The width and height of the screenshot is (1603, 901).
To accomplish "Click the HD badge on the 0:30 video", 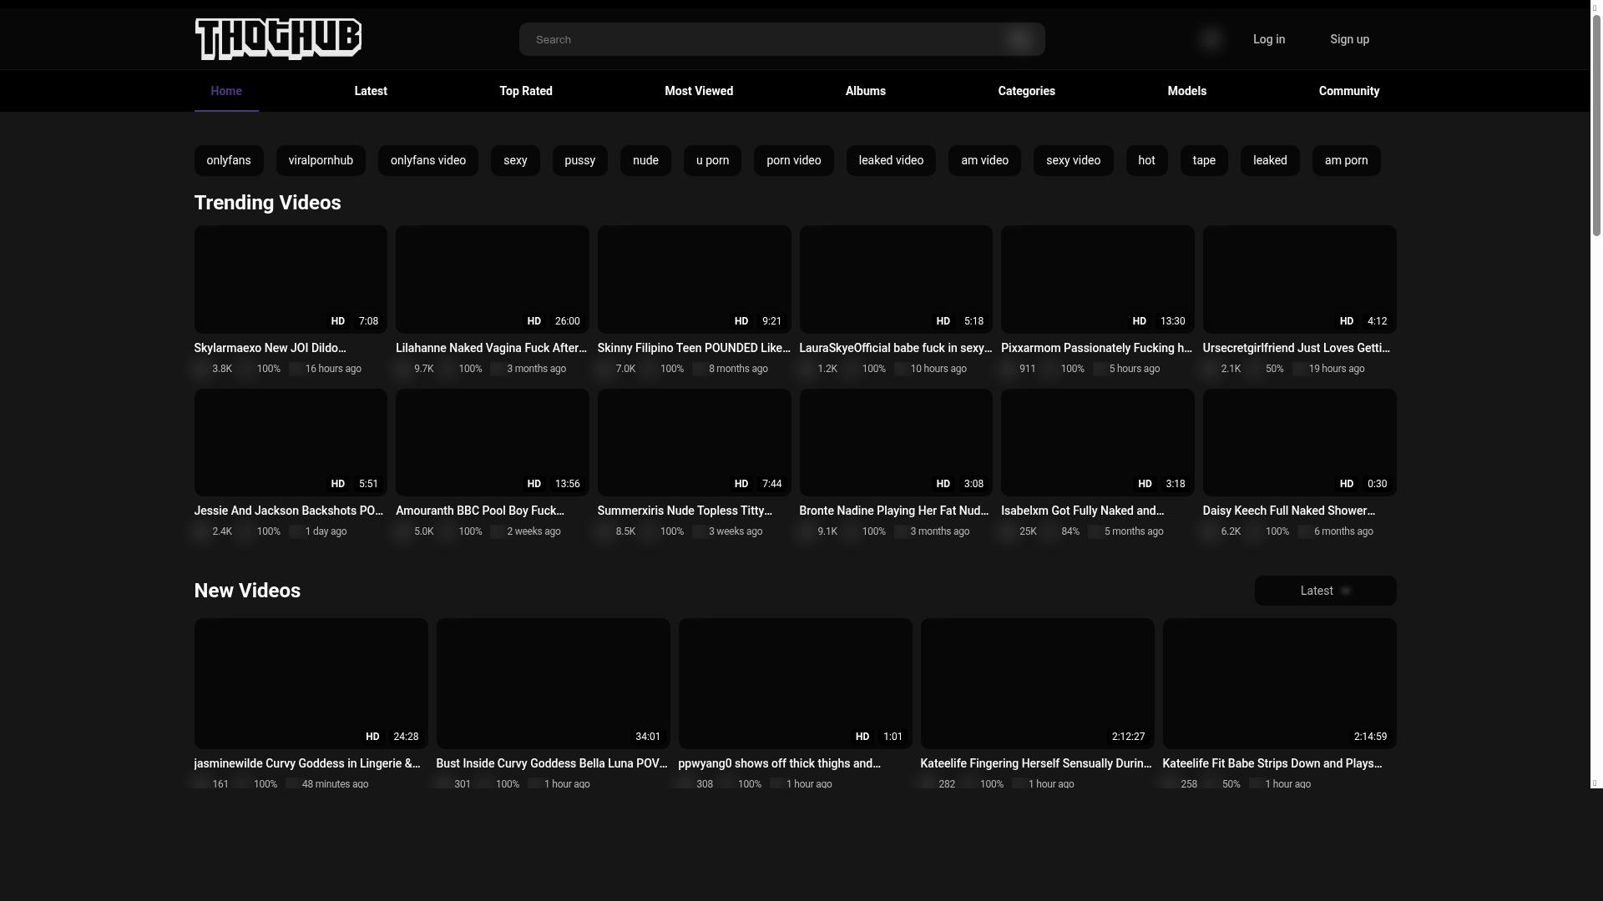I will [1346, 484].
